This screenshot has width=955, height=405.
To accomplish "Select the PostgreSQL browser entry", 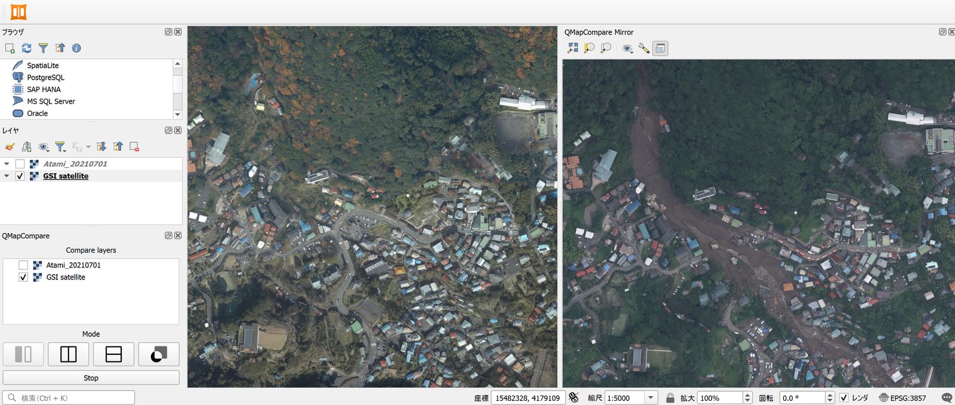I will pos(45,77).
